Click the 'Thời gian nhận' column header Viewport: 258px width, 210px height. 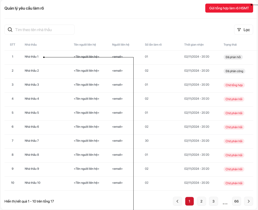pyautogui.click(x=194, y=45)
